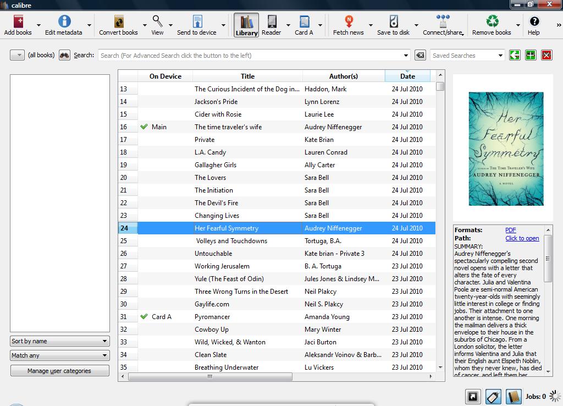Select 'Volleys and Touchdowns' title

[x=231, y=241]
